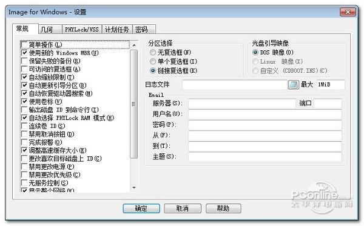Switch to the 常规 tab
Viewport: 364px width, 226px height.
click(x=25, y=29)
